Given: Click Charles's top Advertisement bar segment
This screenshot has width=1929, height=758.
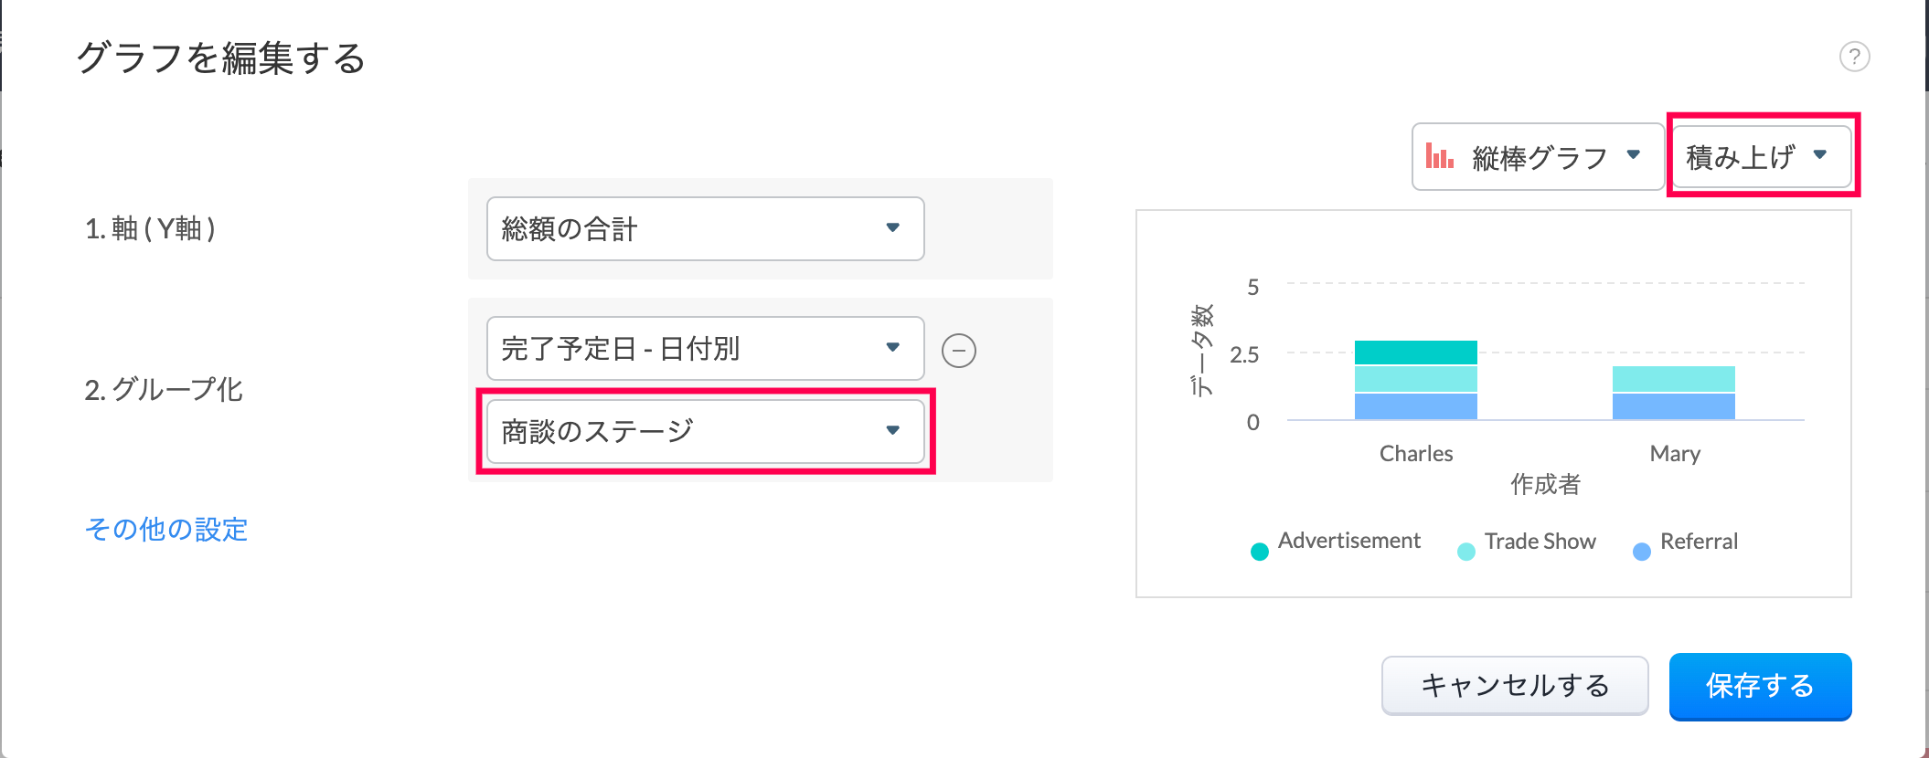Looking at the screenshot, I should (1415, 353).
